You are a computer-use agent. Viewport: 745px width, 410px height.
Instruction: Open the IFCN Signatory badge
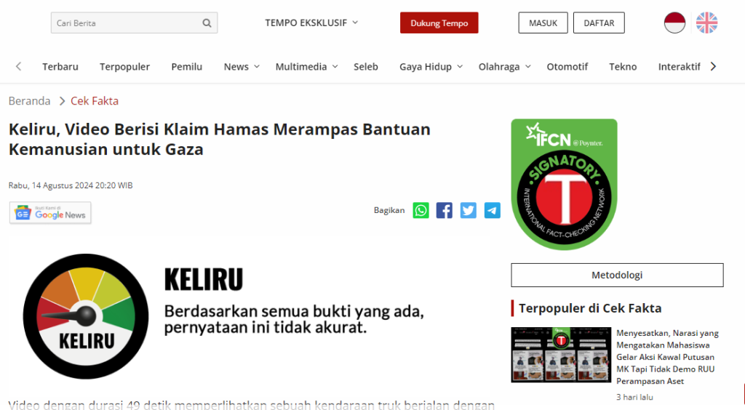564,184
